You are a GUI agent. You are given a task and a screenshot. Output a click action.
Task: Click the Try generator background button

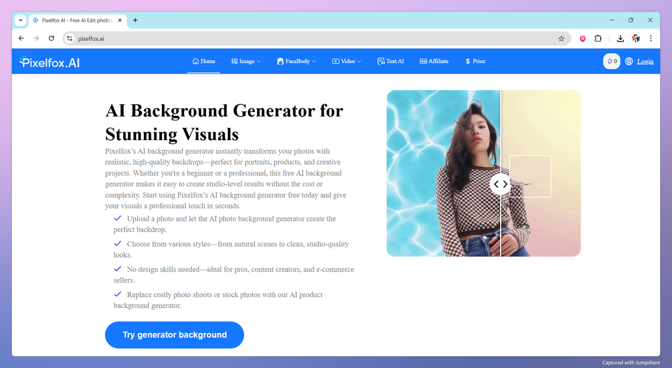point(175,335)
